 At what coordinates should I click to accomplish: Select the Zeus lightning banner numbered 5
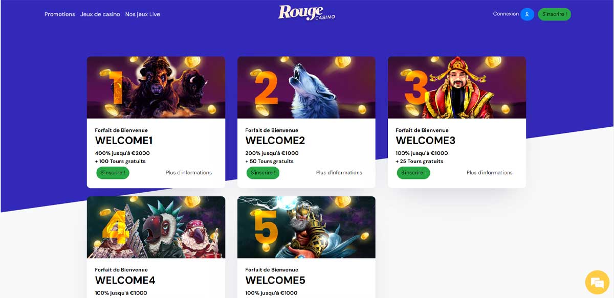click(306, 227)
